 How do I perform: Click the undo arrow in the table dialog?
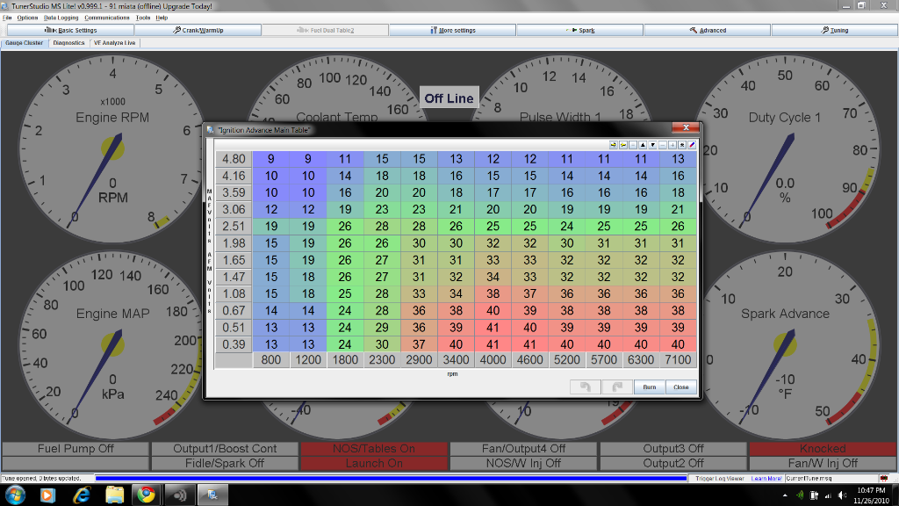(584, 386)
